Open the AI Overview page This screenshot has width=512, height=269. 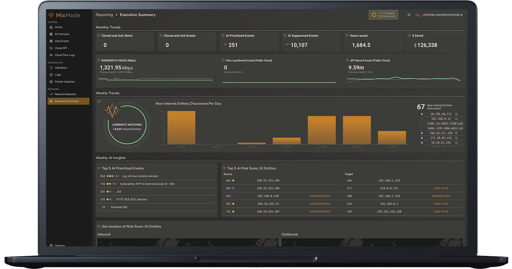[x=62, y=34]
